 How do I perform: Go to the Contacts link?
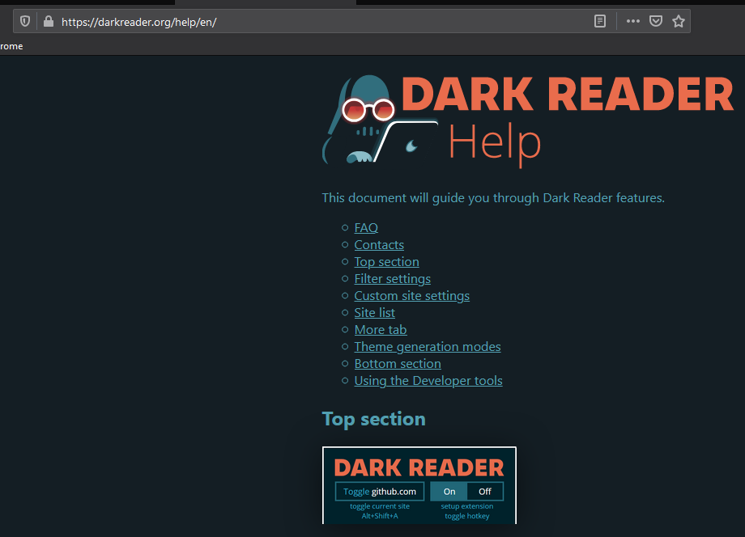(379, 245)
